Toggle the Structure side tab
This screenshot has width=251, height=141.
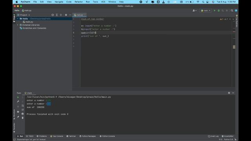(x=14, y=114)
